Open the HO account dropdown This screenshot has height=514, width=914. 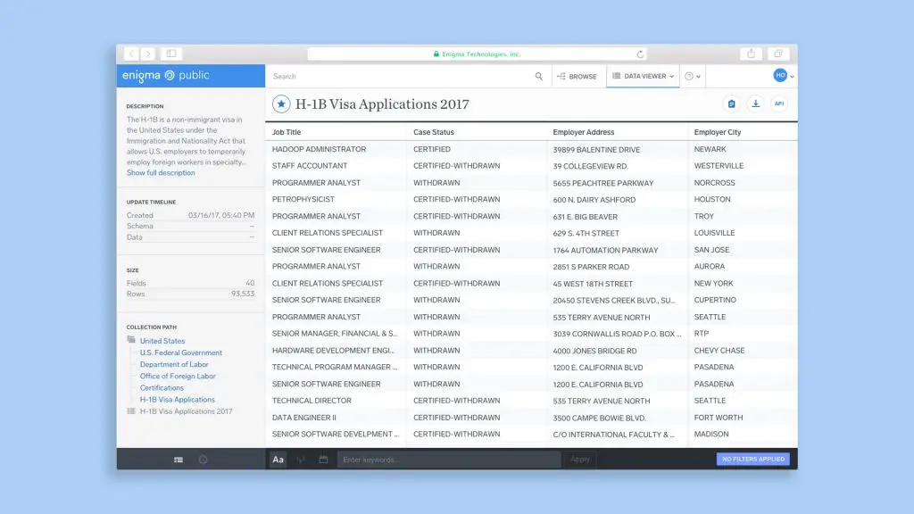click(780, 76)
